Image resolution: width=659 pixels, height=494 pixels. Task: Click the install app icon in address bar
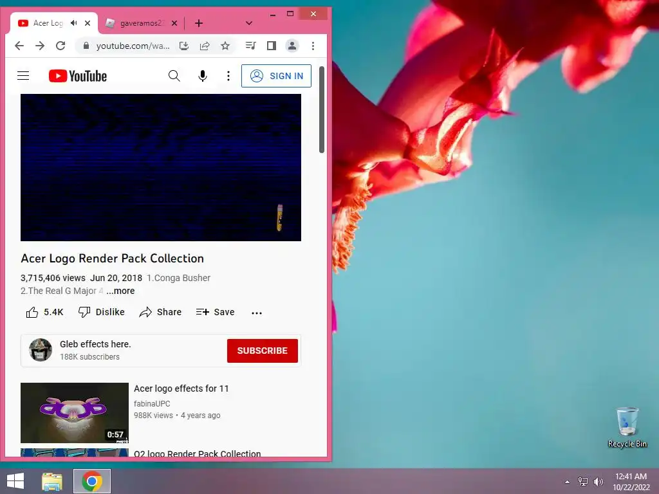(183, 46)
